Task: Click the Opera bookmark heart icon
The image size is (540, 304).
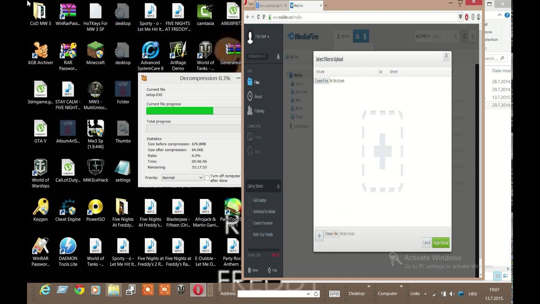Action: [460, 17]
